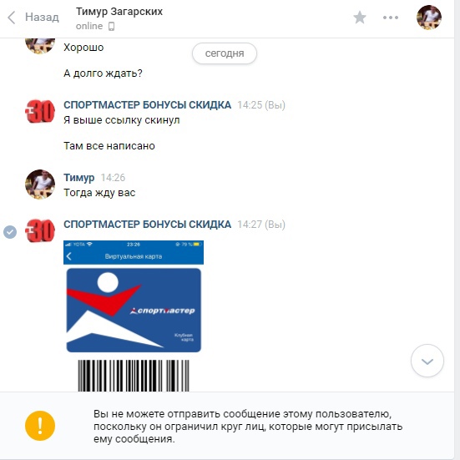This screenshot has height=460, width=460.
Task: Click the back chevron arrow in header
Action: click(x=12, y=18)
